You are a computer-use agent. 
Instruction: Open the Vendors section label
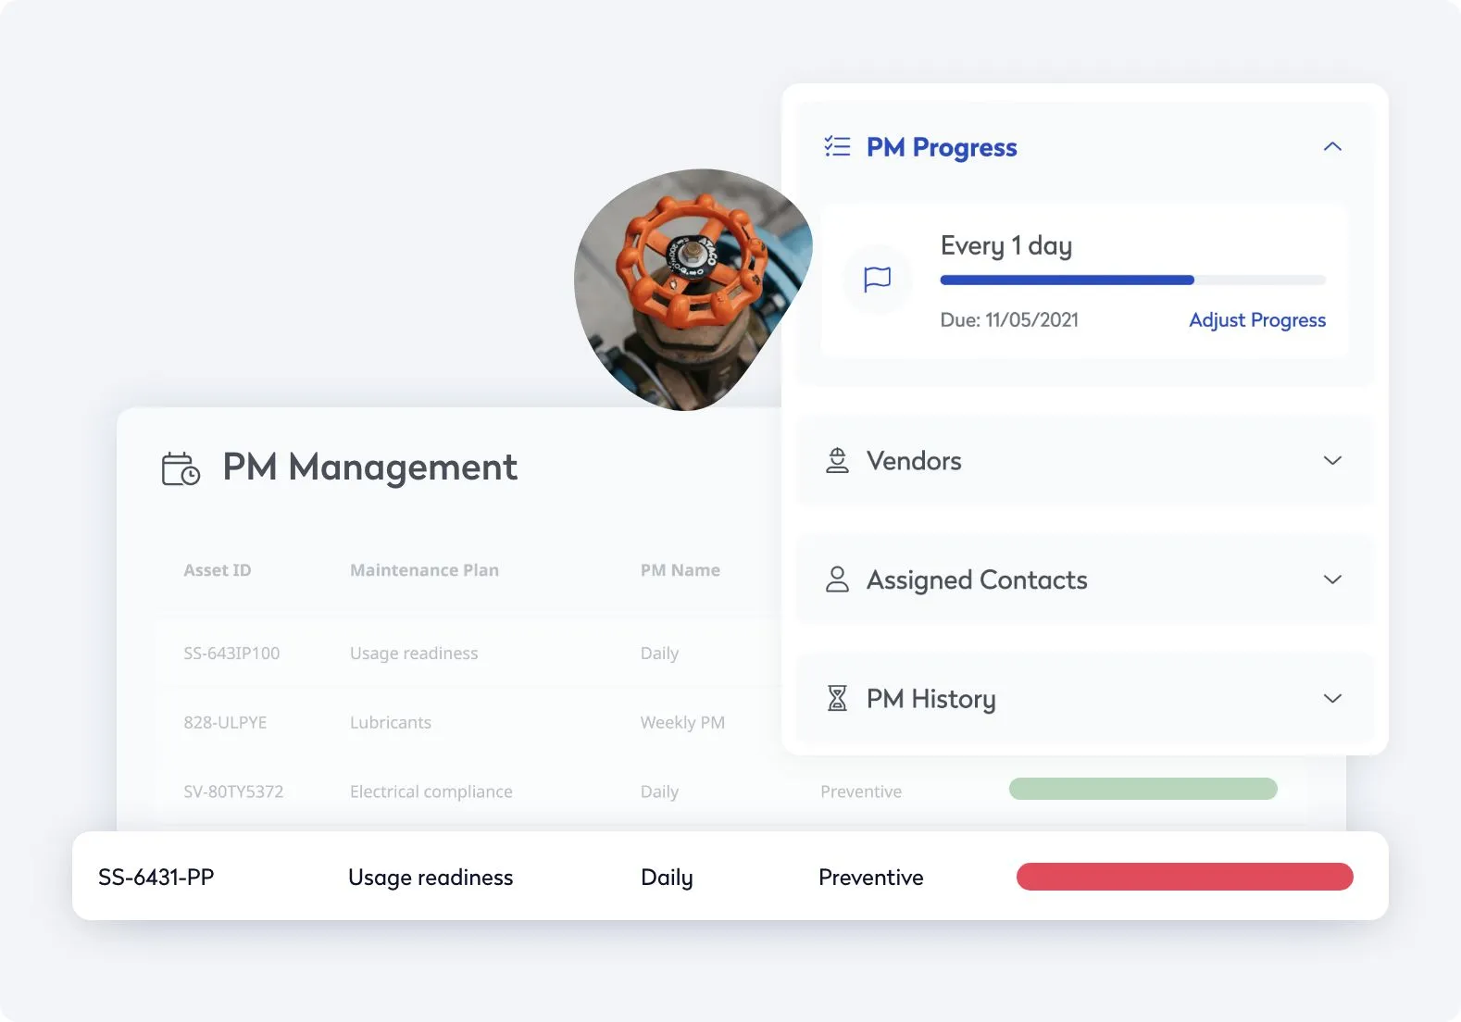click(914, 461)
